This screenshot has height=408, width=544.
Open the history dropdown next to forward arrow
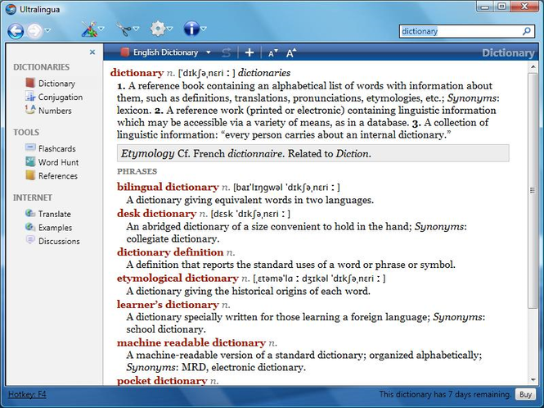(x=48, y=30)
